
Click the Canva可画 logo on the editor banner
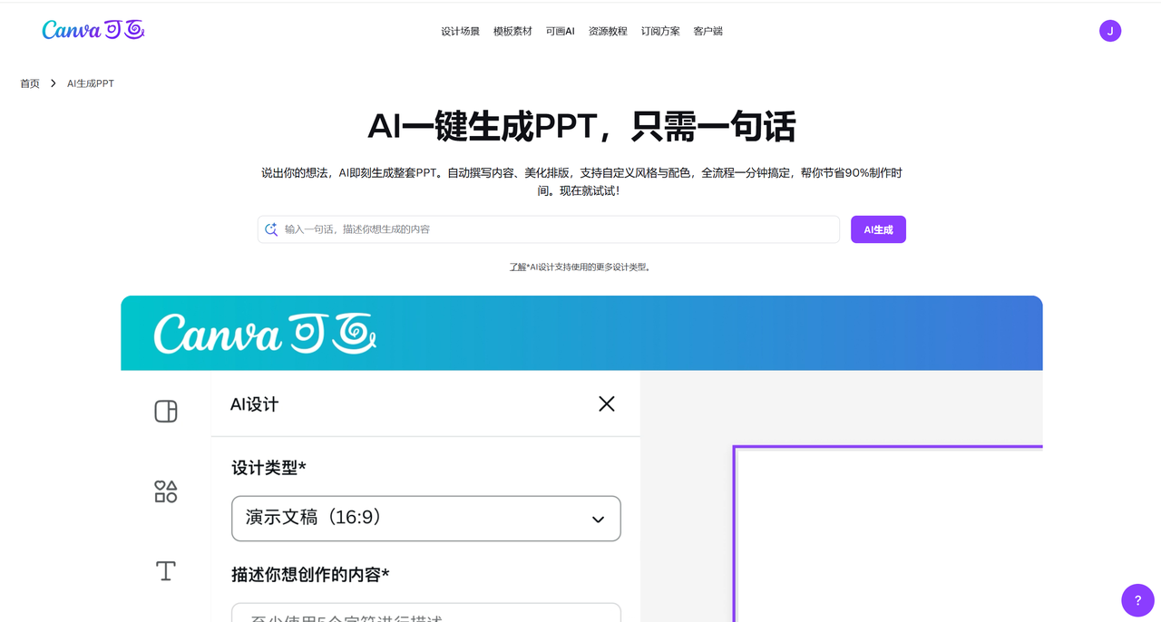pyautogui.click(x=264, y=334)
